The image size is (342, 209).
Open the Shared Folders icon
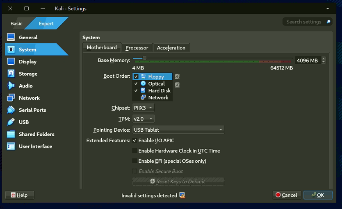coord(11,134)
